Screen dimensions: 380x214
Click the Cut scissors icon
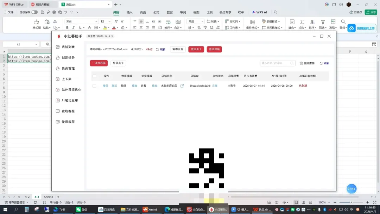pyautogui.click(x=55, y=21)
